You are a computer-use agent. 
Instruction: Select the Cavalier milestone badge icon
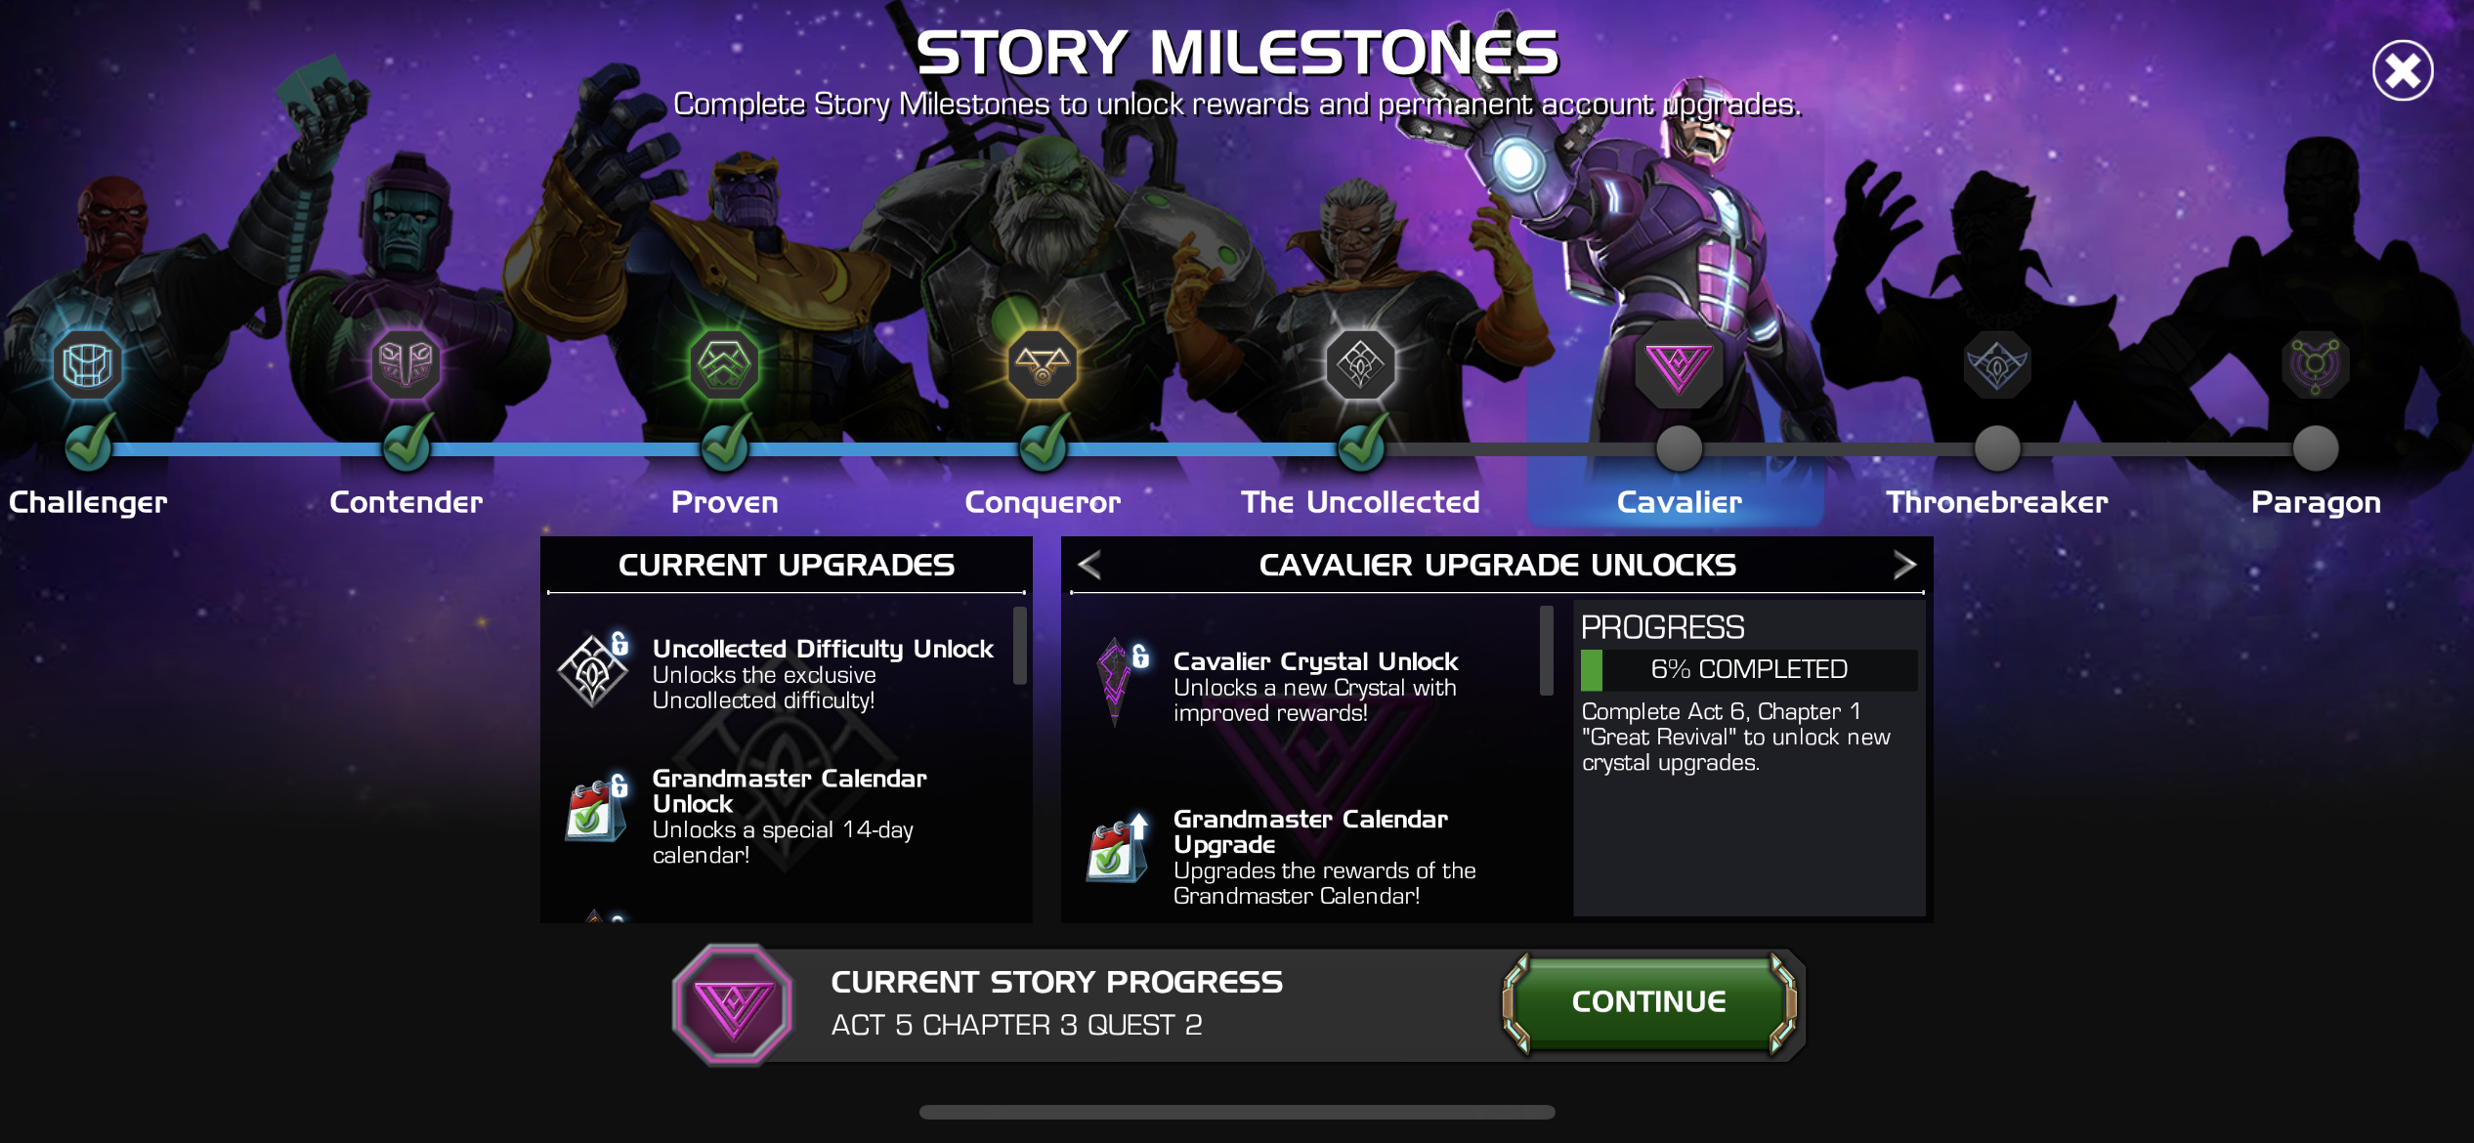[1679, 365]
